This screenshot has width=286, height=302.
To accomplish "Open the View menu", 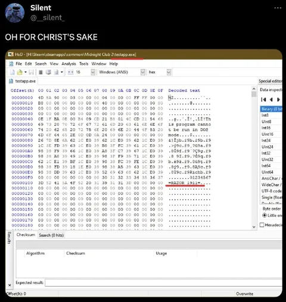I will click(54, 64).
